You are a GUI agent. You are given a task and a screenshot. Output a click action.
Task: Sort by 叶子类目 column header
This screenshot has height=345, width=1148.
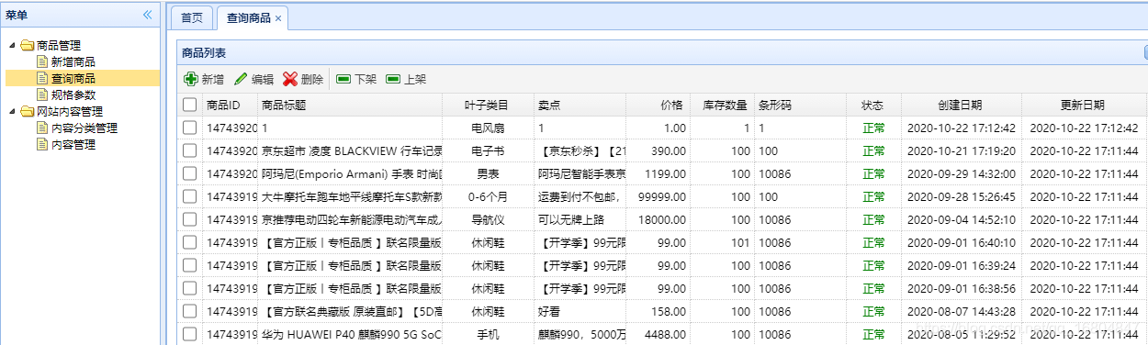coord(488,105)
